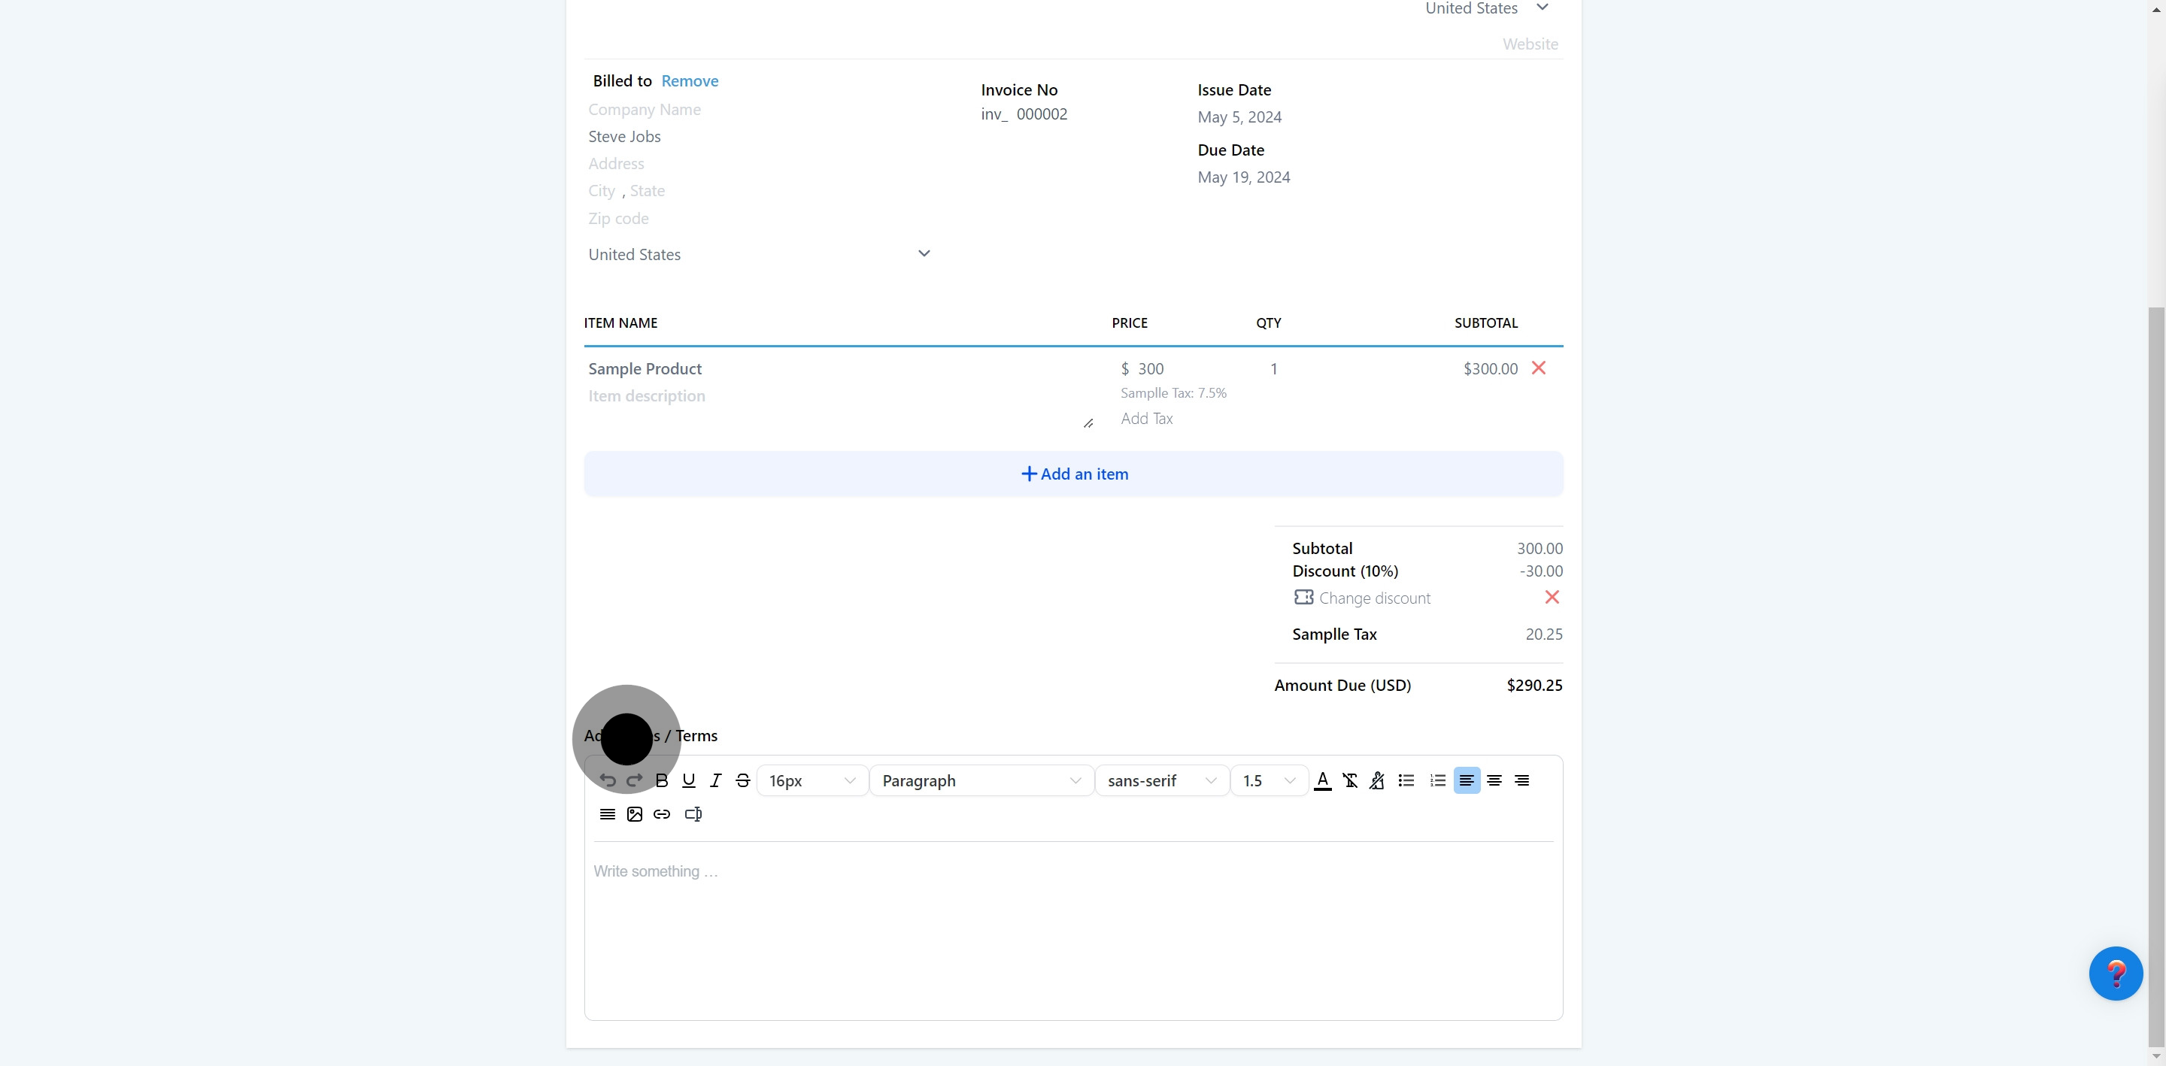Justify the notes text
This screenshot has width=2166, height=1066.
point(607,814)
